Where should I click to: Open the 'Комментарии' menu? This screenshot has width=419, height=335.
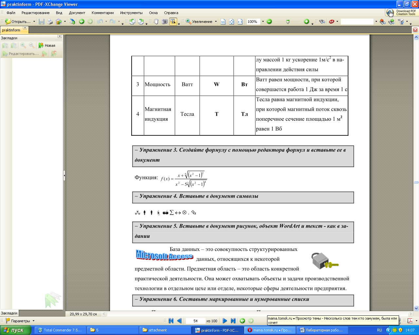point(103,13)
